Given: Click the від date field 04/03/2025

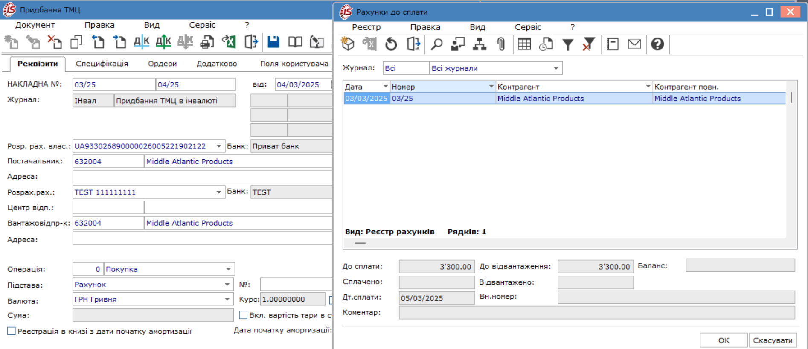Looking at the screenshot, I should (x=303, y=84).
